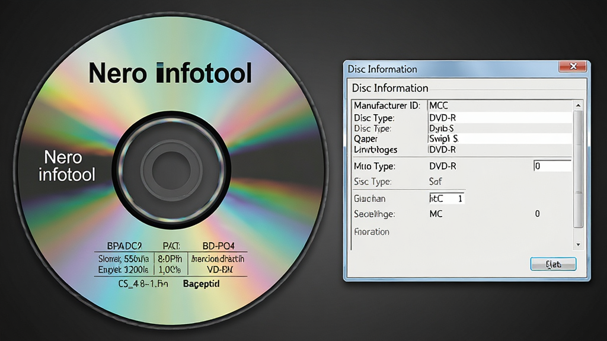
Task: Click the 'BD-PO4' text on disc
Action: 218,246
